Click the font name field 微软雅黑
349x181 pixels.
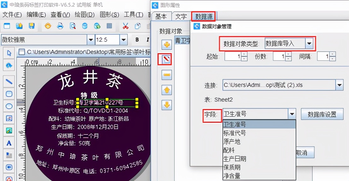pyautogui.click(x=44, y=40)
